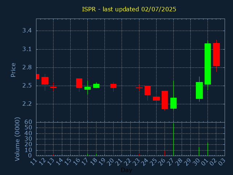The image size is (233, 175).
Task: Click the 2.5 price tick label
Action: click(27, 86)
